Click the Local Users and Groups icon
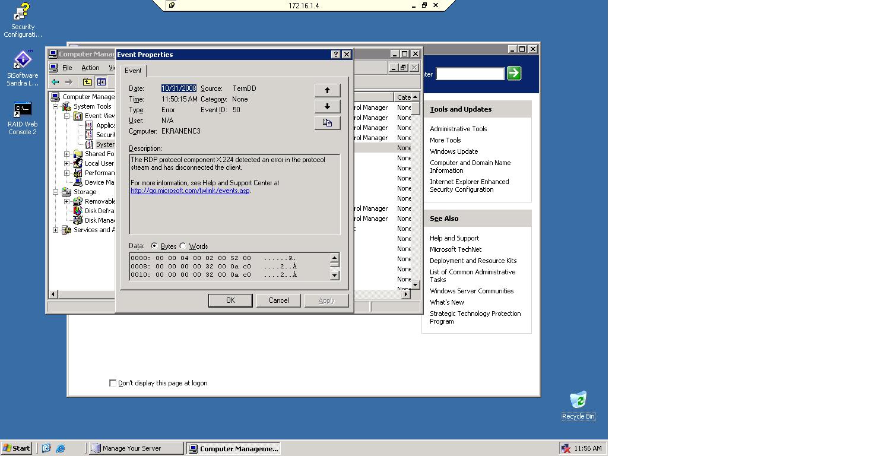Viewport: 872px width, 456px height. (x=78, y=163)
